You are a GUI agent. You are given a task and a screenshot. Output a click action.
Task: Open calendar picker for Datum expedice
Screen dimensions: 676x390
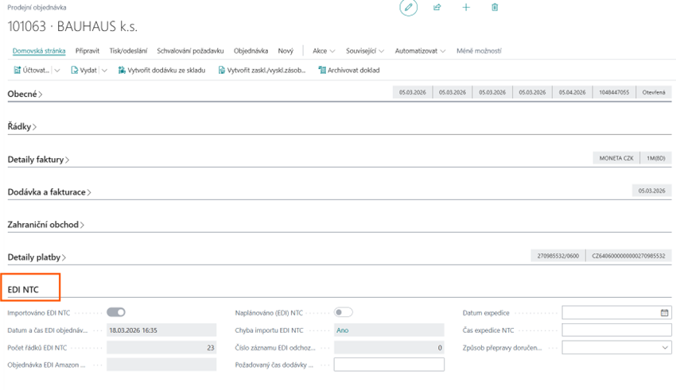click(x=664, y=313)
